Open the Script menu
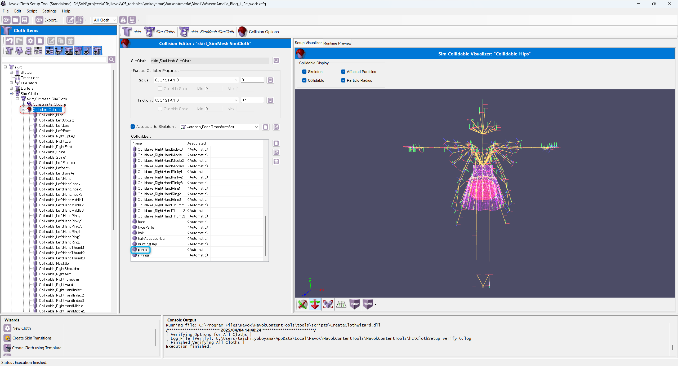Viewport: 678px width, 366px height. [32, 11]
